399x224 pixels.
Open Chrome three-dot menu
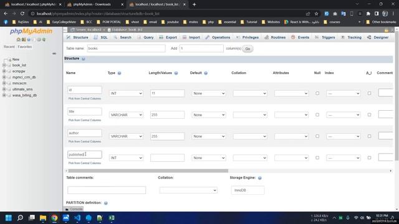coord(393,14)
